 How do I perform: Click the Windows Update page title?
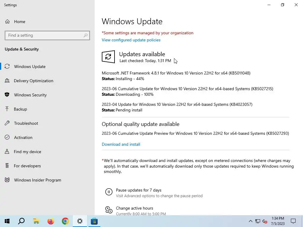pos(132,21)
